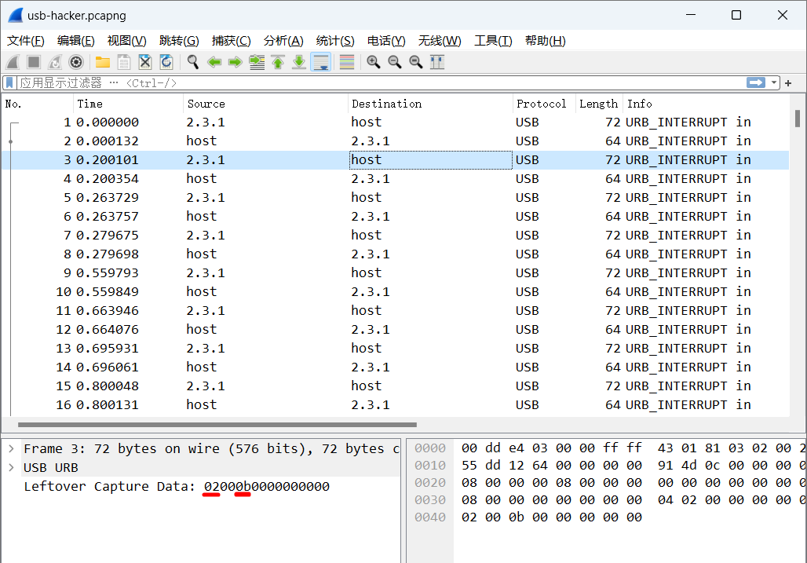Viewport: 807px width, 563px height.
Task: Toggle auto-scroll during live capture
Action: pos(320,62)
